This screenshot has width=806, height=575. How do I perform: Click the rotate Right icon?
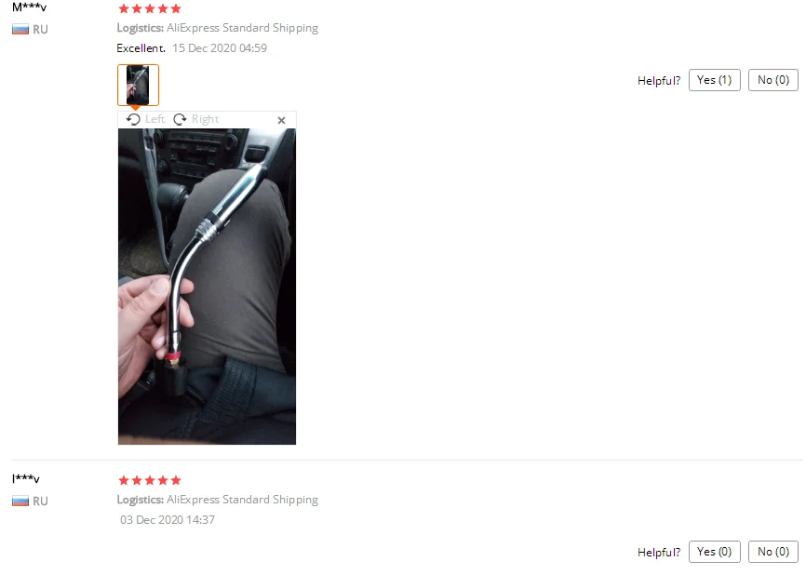[180, 120]
